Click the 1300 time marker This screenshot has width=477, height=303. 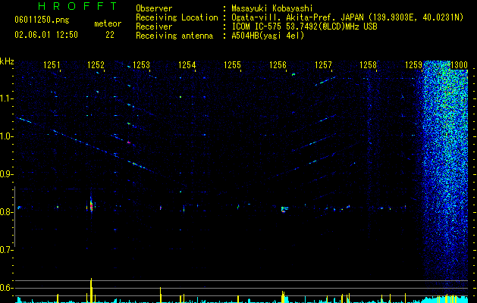(459, 65)
